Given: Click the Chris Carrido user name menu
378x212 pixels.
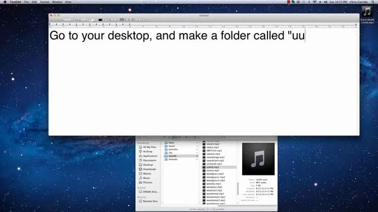Looking at the screenshot, I should (x=359, y=2).
